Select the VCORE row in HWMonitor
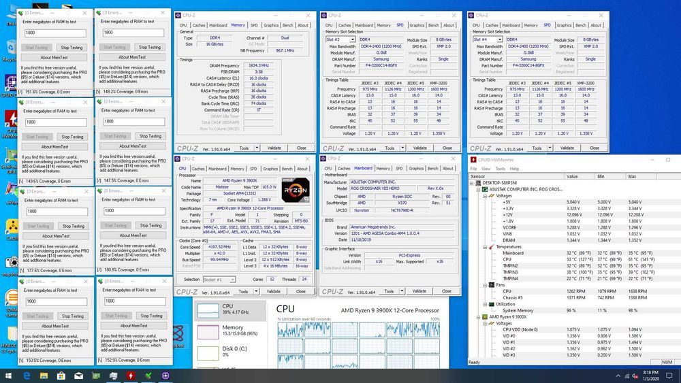This screenshot has height=383, width=681. coord(573,227)
